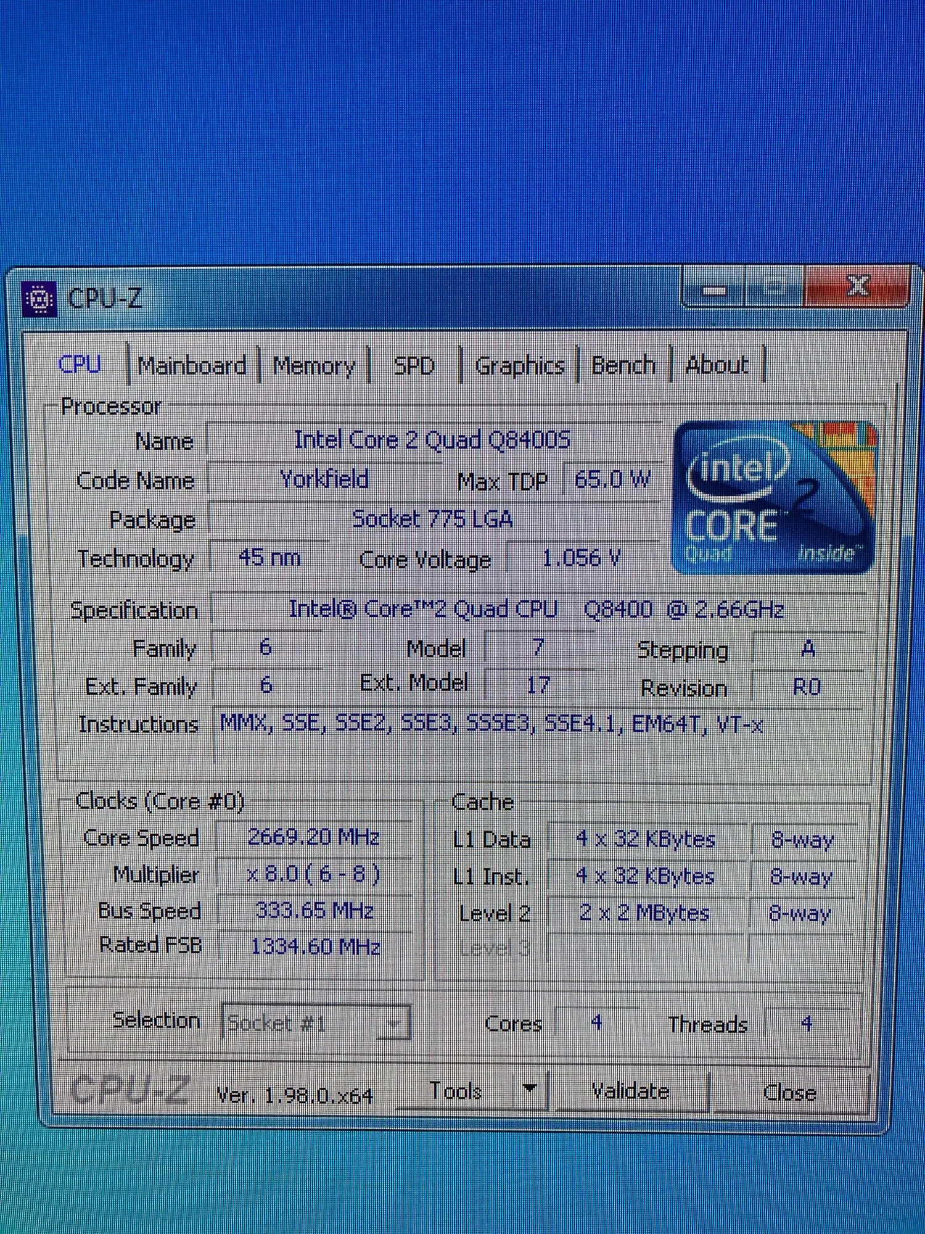
Task: Show the Graphics tab
Action: [x=519, y=366]
